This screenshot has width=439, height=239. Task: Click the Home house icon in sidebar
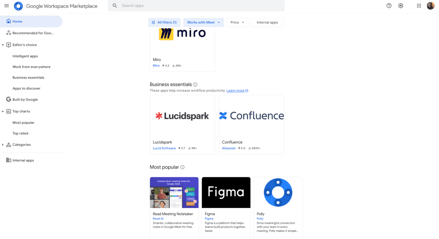pos(8,22)
